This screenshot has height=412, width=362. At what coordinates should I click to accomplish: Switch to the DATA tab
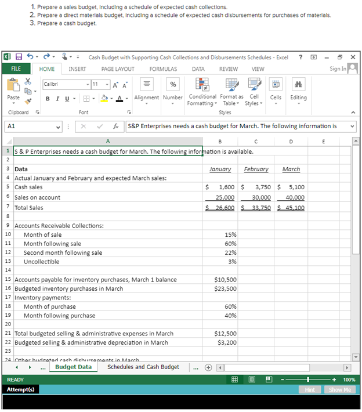click(198, 69)
